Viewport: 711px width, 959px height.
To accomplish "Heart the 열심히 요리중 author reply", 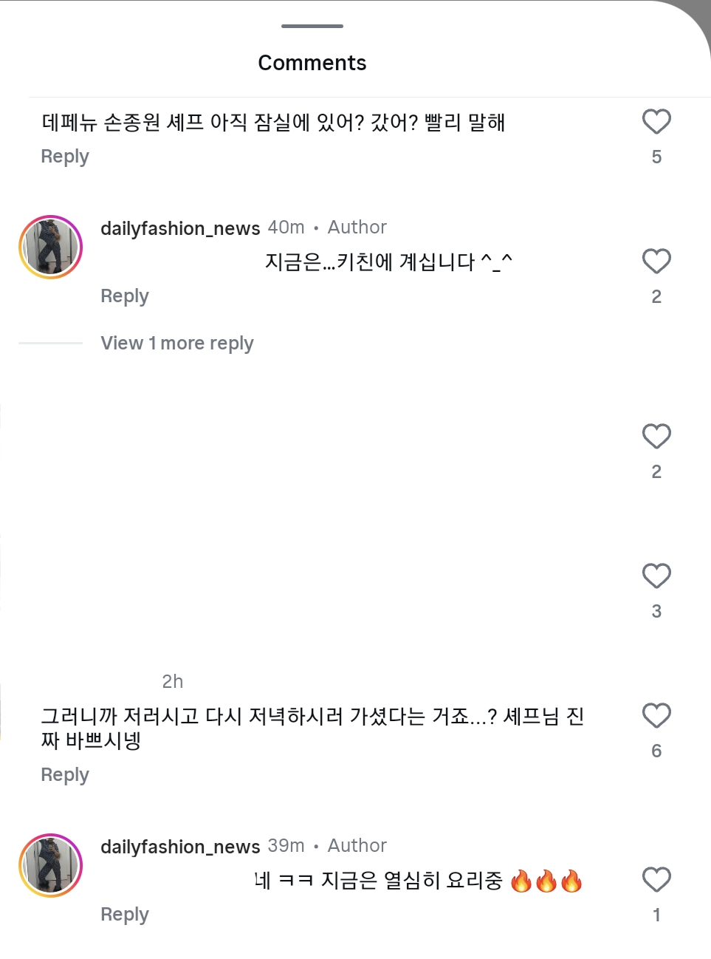I will click(656, 880).
